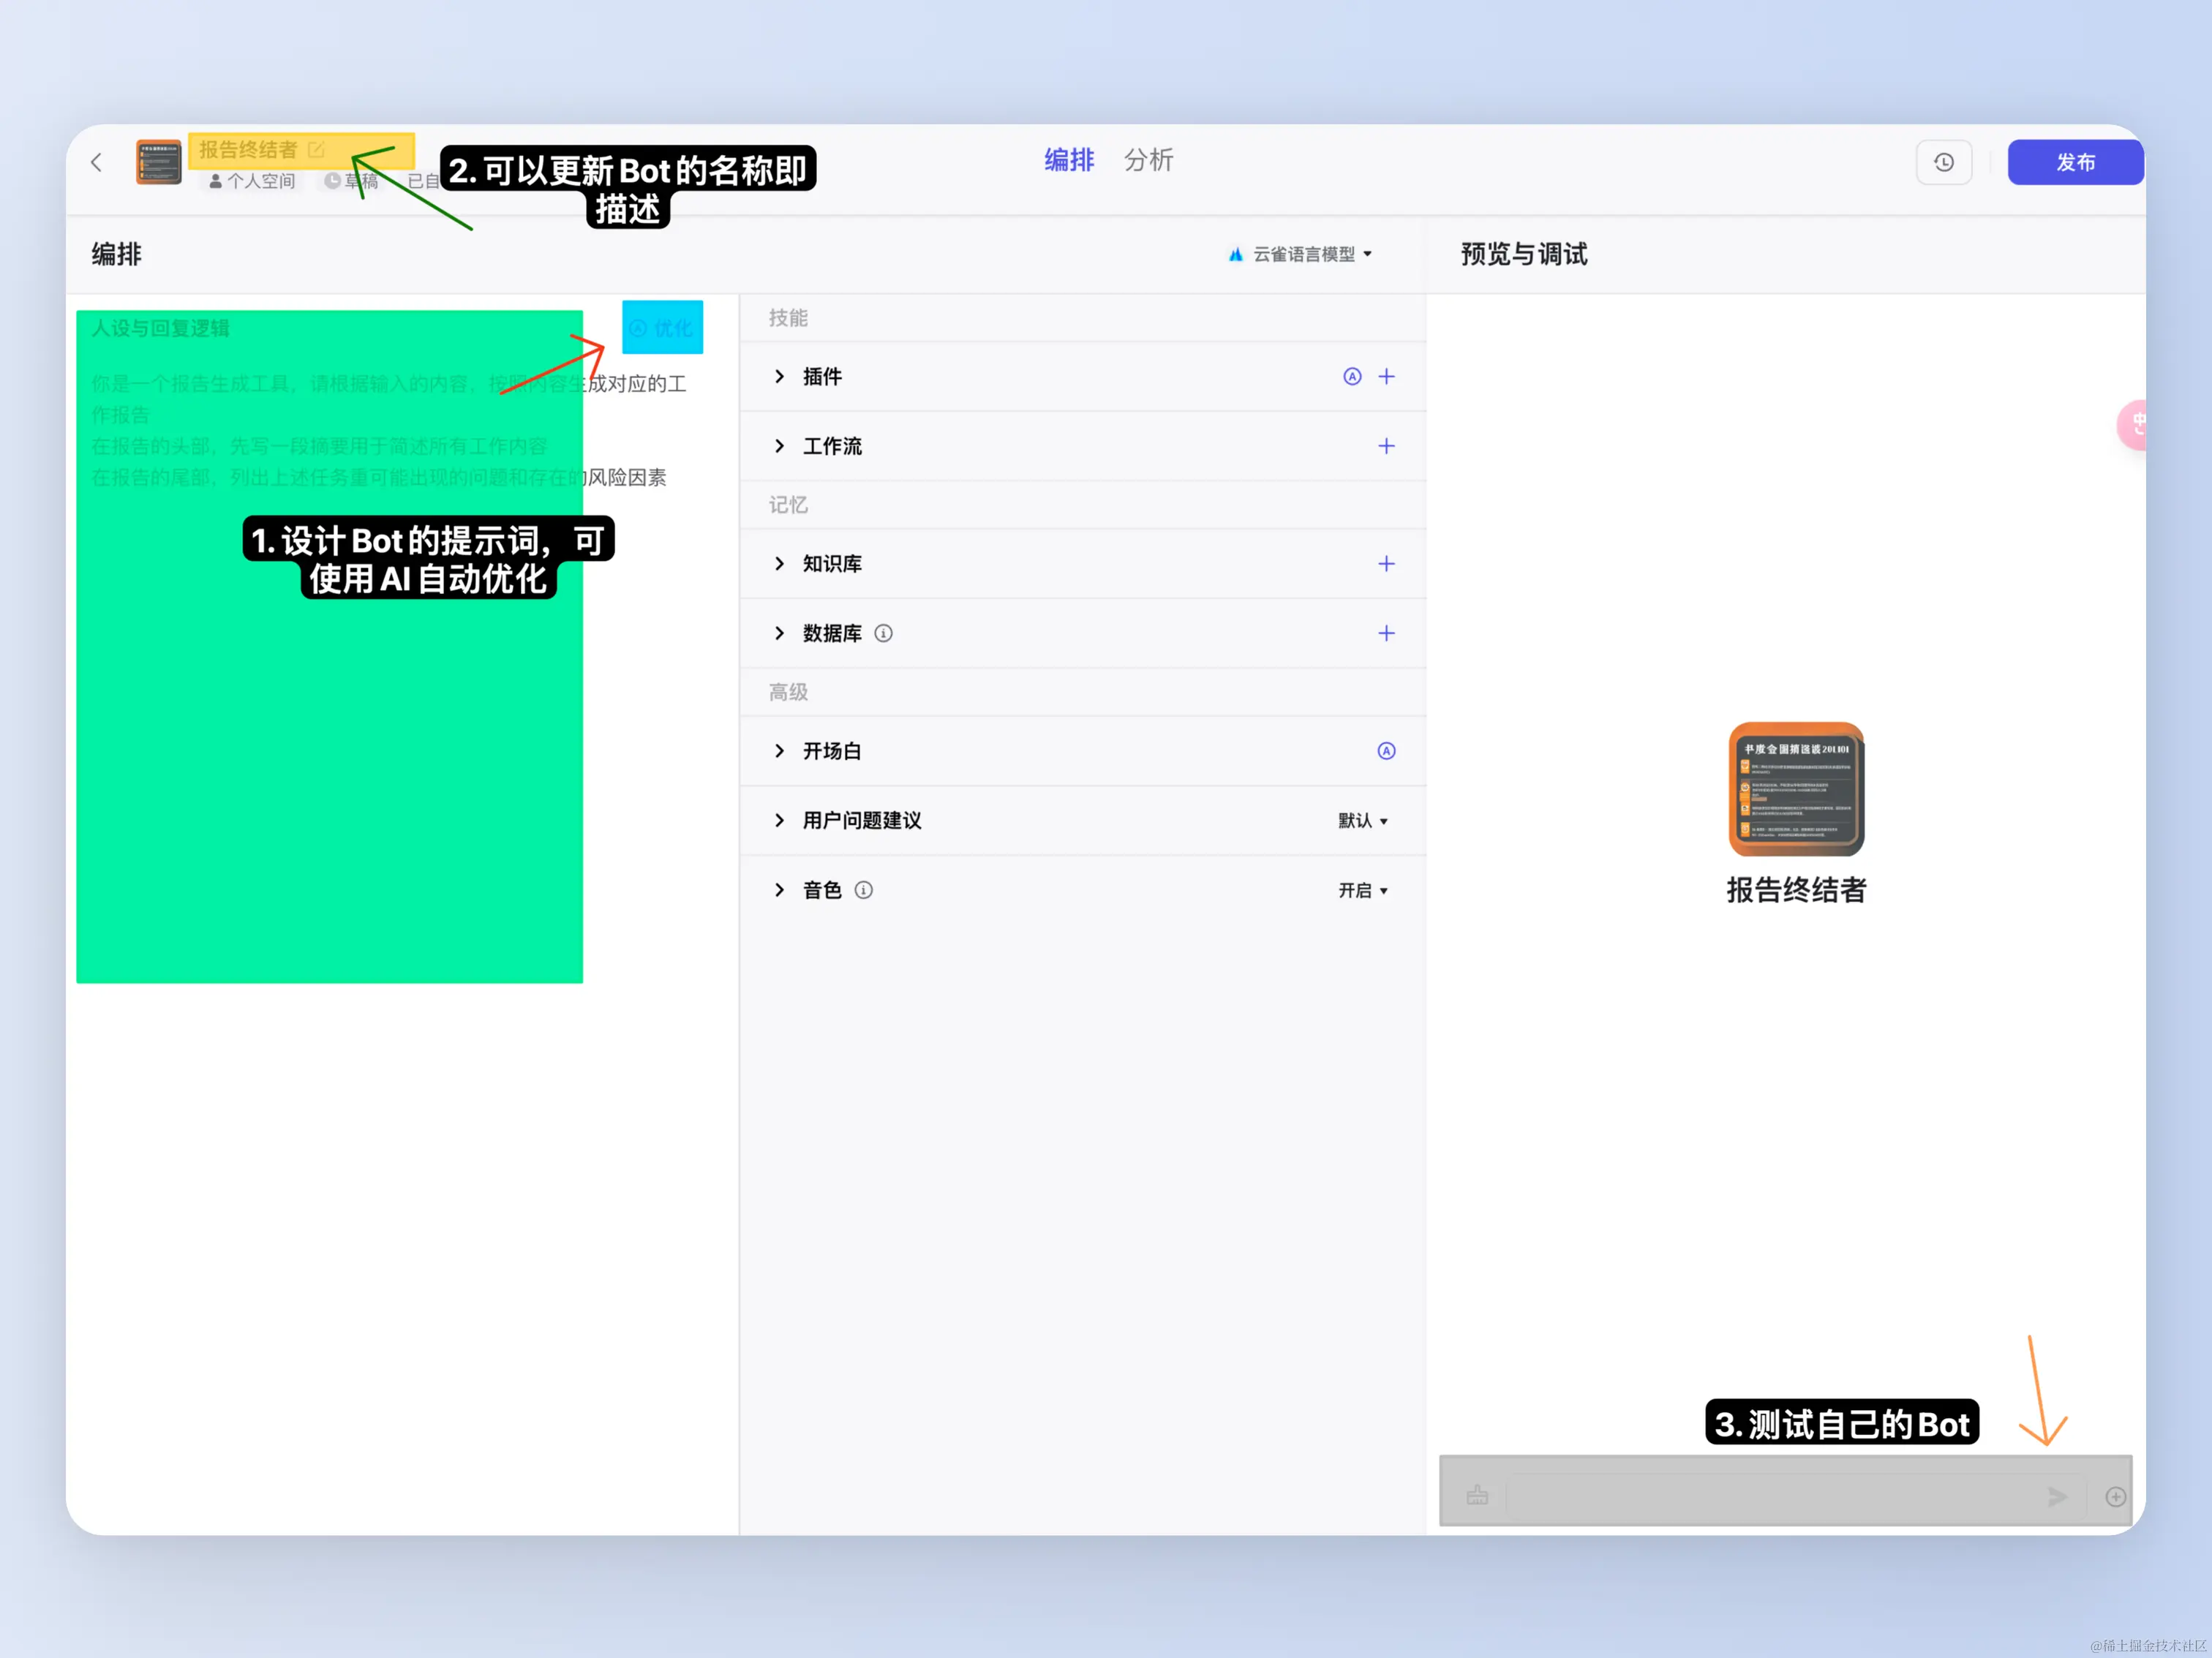Screen dimensions: 2212x1658
Task: Open 音色 开启 dropdown
Action: (x=1363, y=890)
